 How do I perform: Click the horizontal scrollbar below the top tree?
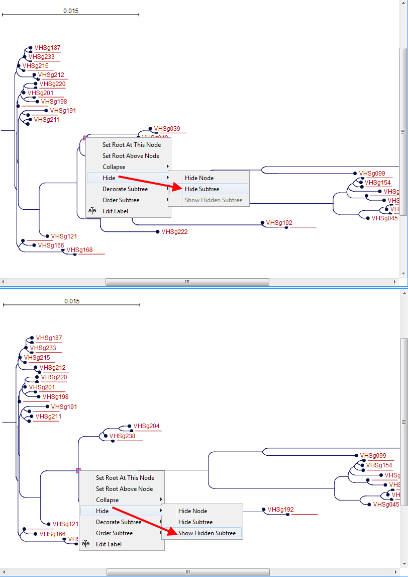pyautogui.click(x=187, y=282)
